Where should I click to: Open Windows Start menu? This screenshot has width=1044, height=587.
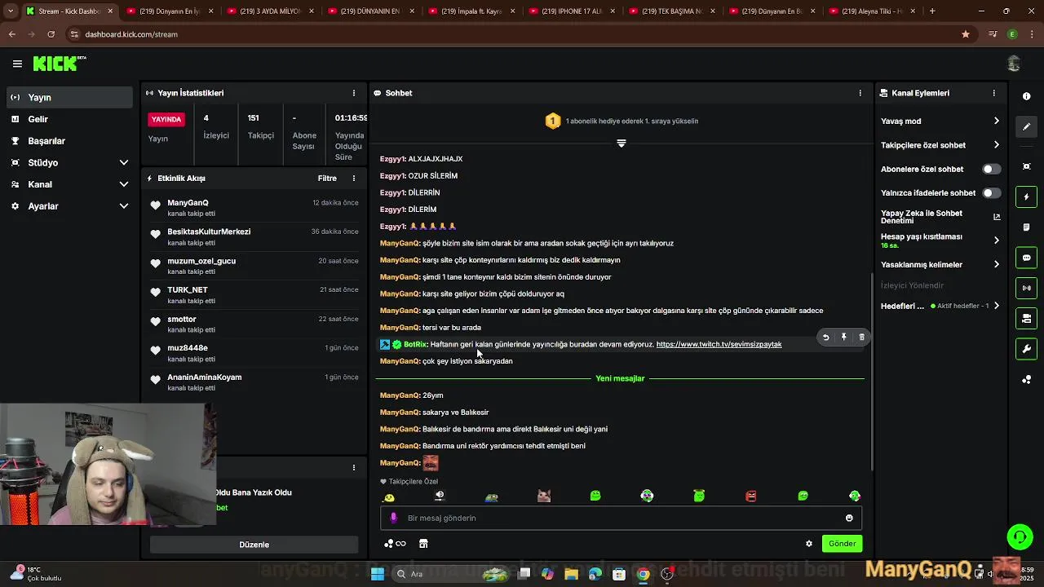coord(377,574)
